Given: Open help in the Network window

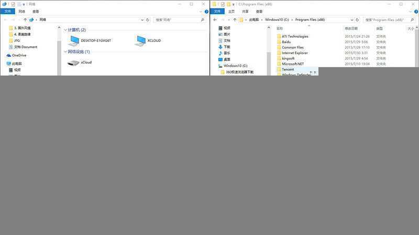Looking at the screenshot, I should [206, 12].
